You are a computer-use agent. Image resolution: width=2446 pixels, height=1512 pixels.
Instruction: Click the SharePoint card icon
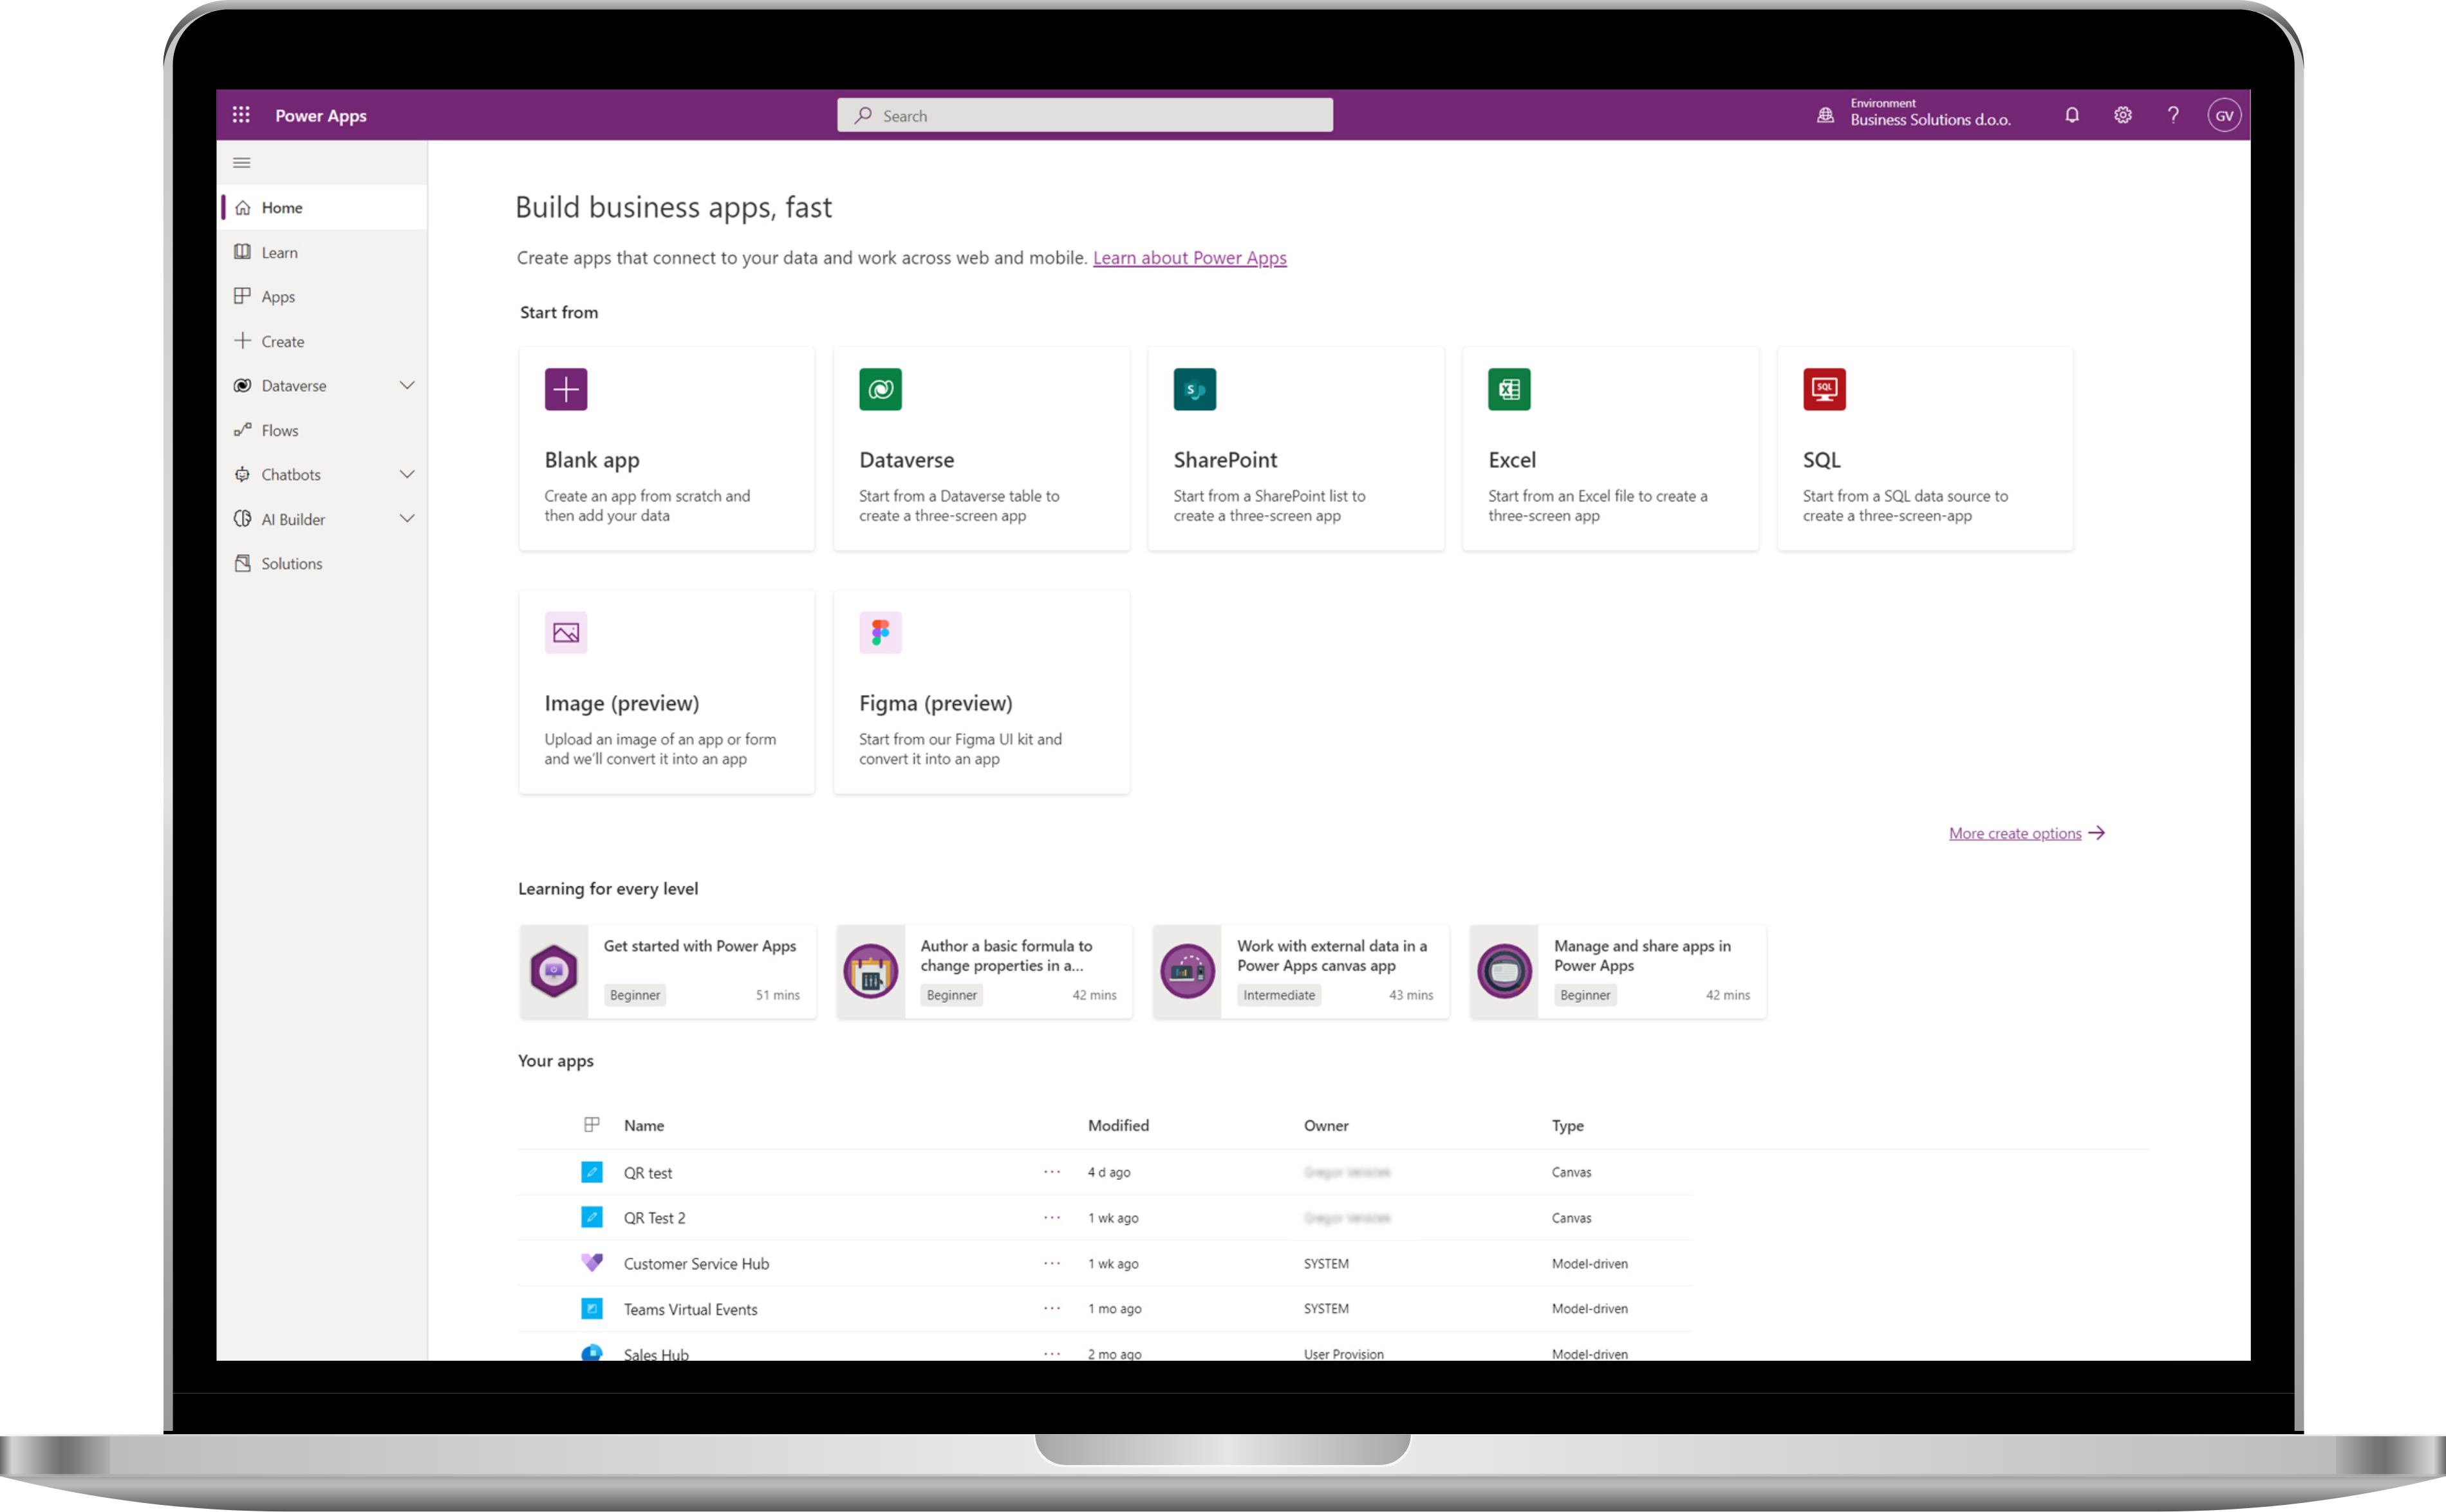(1195, 389)
